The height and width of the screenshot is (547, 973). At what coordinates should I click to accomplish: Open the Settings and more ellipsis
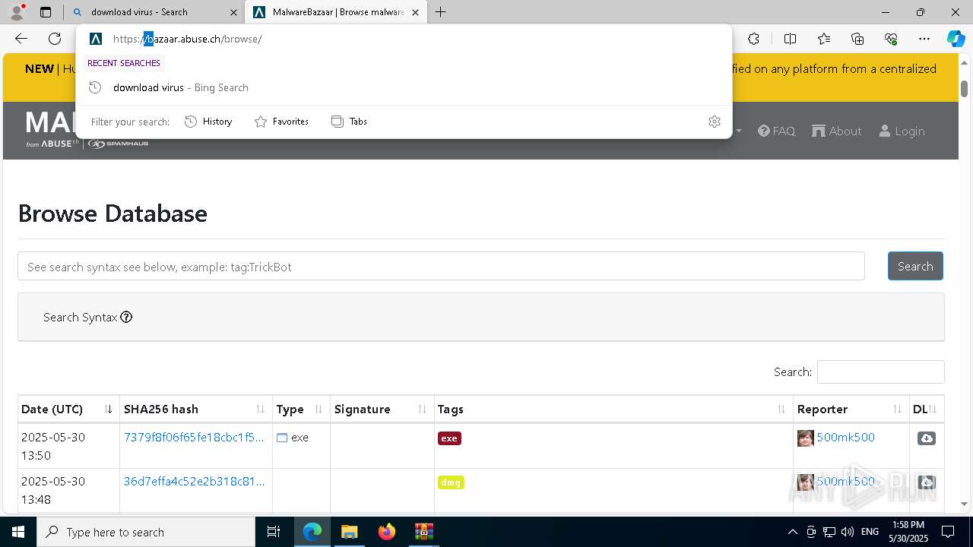[x=924, y=39]
